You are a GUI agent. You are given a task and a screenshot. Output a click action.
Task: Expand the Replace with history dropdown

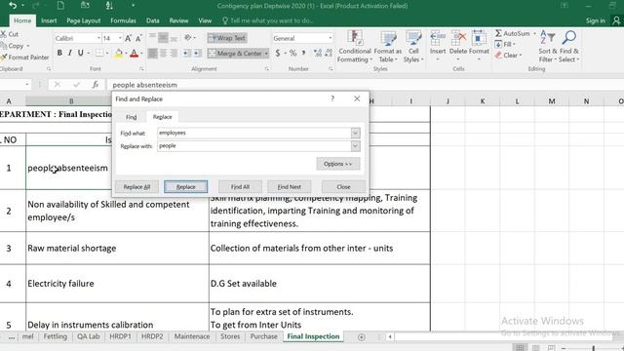(355, 146)
